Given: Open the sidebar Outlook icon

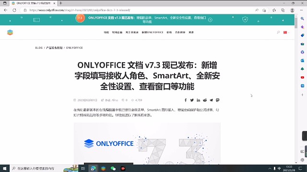Looking at the screenshot, I should (x=302, y=61).
